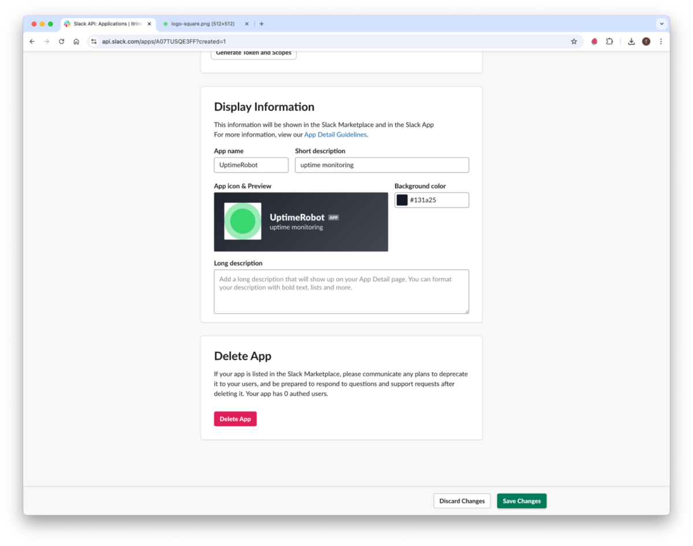Screen dimensions: 693x546
Task: Click the background color swatch
Action: (x=402, y=200)
